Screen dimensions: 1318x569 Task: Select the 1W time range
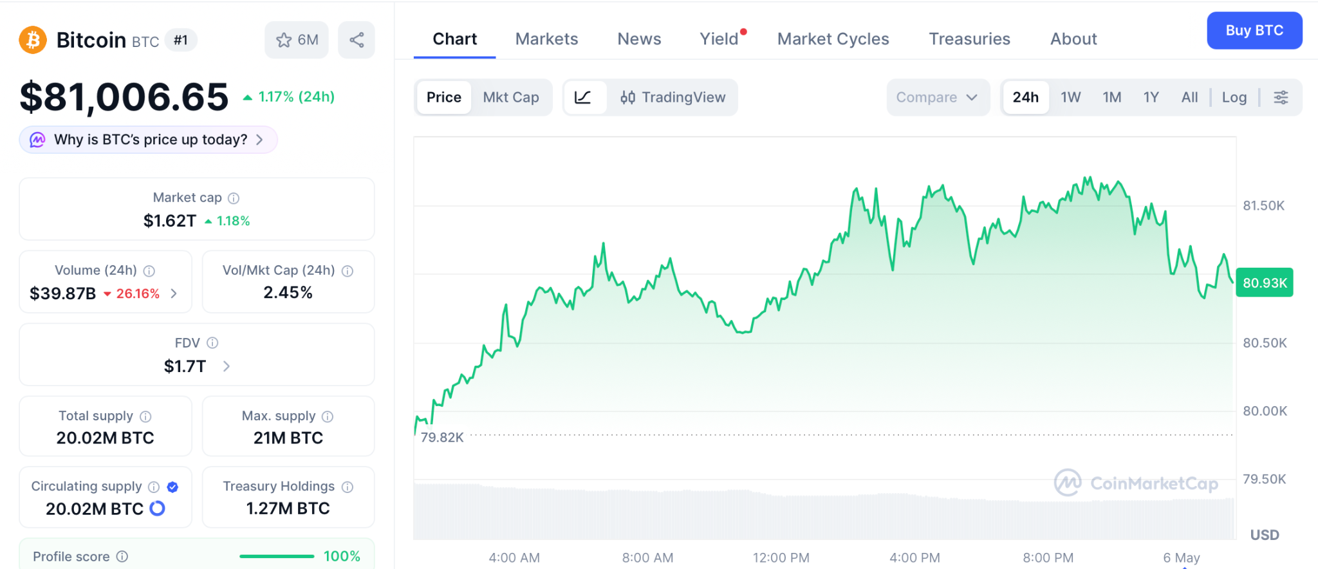(1071, 97)
